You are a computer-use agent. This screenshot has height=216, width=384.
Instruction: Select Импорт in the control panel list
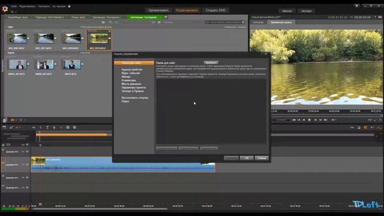click(x=126, y=77)
